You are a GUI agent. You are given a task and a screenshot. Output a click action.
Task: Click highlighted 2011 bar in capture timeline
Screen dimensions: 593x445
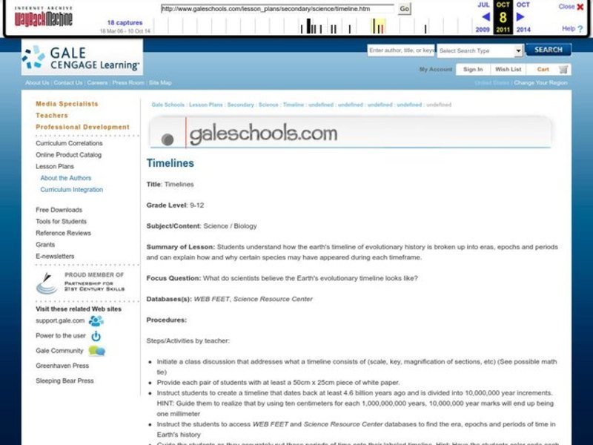tap(378, 26)
